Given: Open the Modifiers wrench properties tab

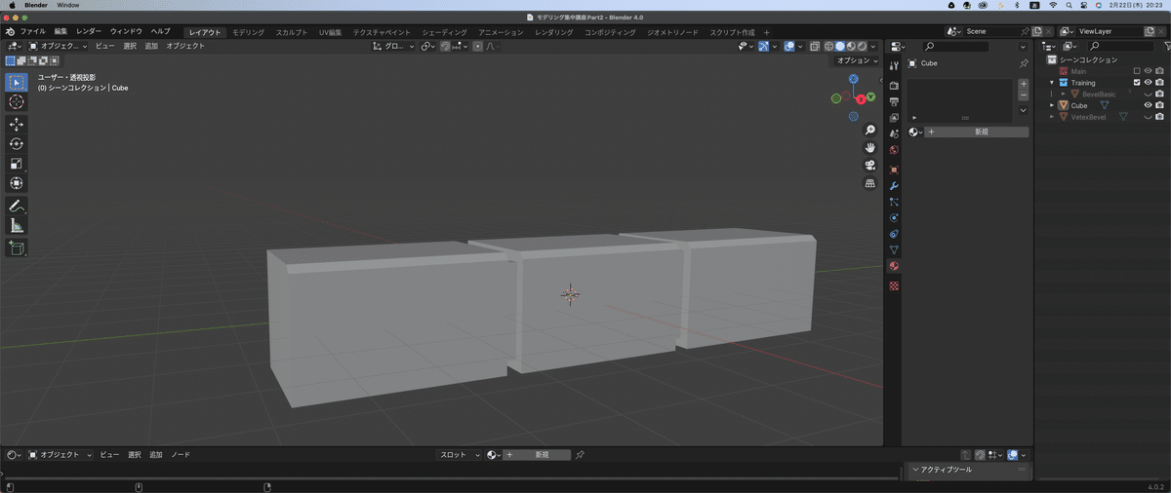Looking at the screenshot, I should pyautogui.click(x=894, y=185).
